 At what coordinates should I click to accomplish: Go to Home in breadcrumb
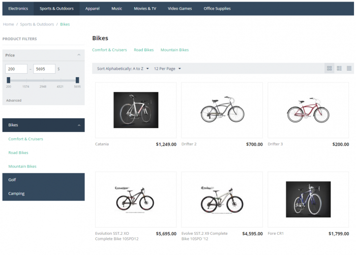9,24
